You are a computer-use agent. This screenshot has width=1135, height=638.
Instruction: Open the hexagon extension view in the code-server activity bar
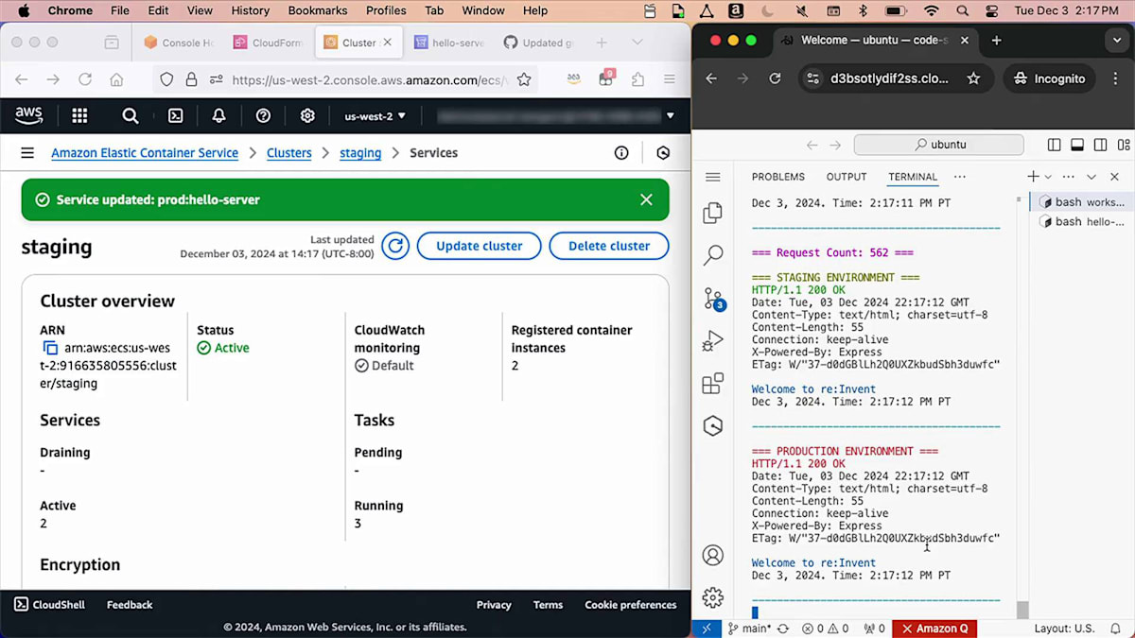pos(713,426)
